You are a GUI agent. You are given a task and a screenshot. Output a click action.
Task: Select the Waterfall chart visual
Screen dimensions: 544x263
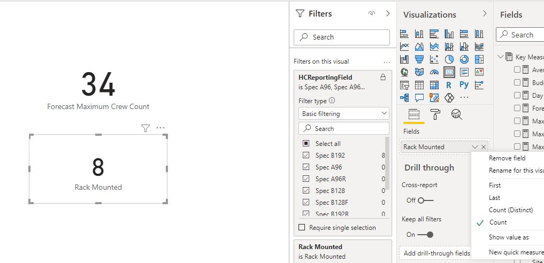pyautogui.click(x=404, y=59)
